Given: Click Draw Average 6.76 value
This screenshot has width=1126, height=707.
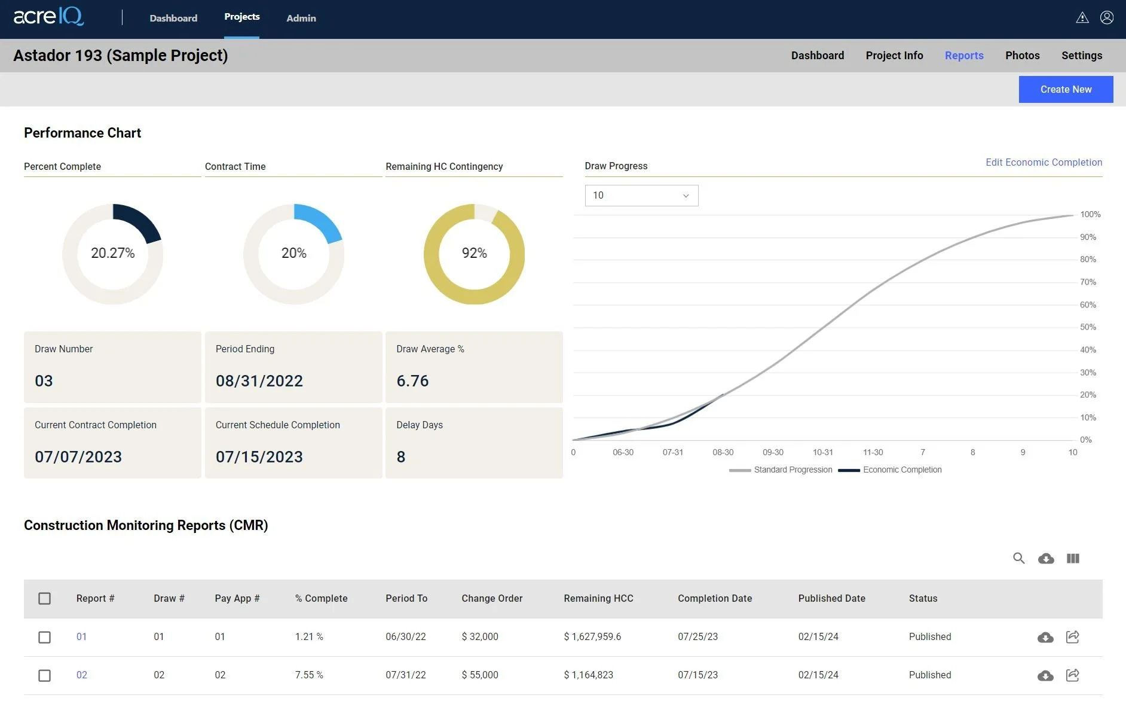Looking at the screenshot, I should tap(412, 381).
